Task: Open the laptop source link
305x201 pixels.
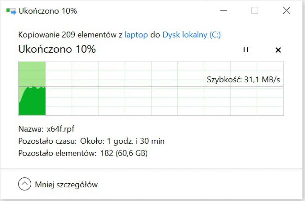Action: [136, 35]
